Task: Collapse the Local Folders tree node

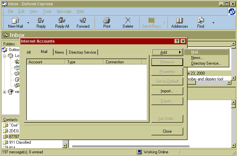Action: (x=5, y=56)
